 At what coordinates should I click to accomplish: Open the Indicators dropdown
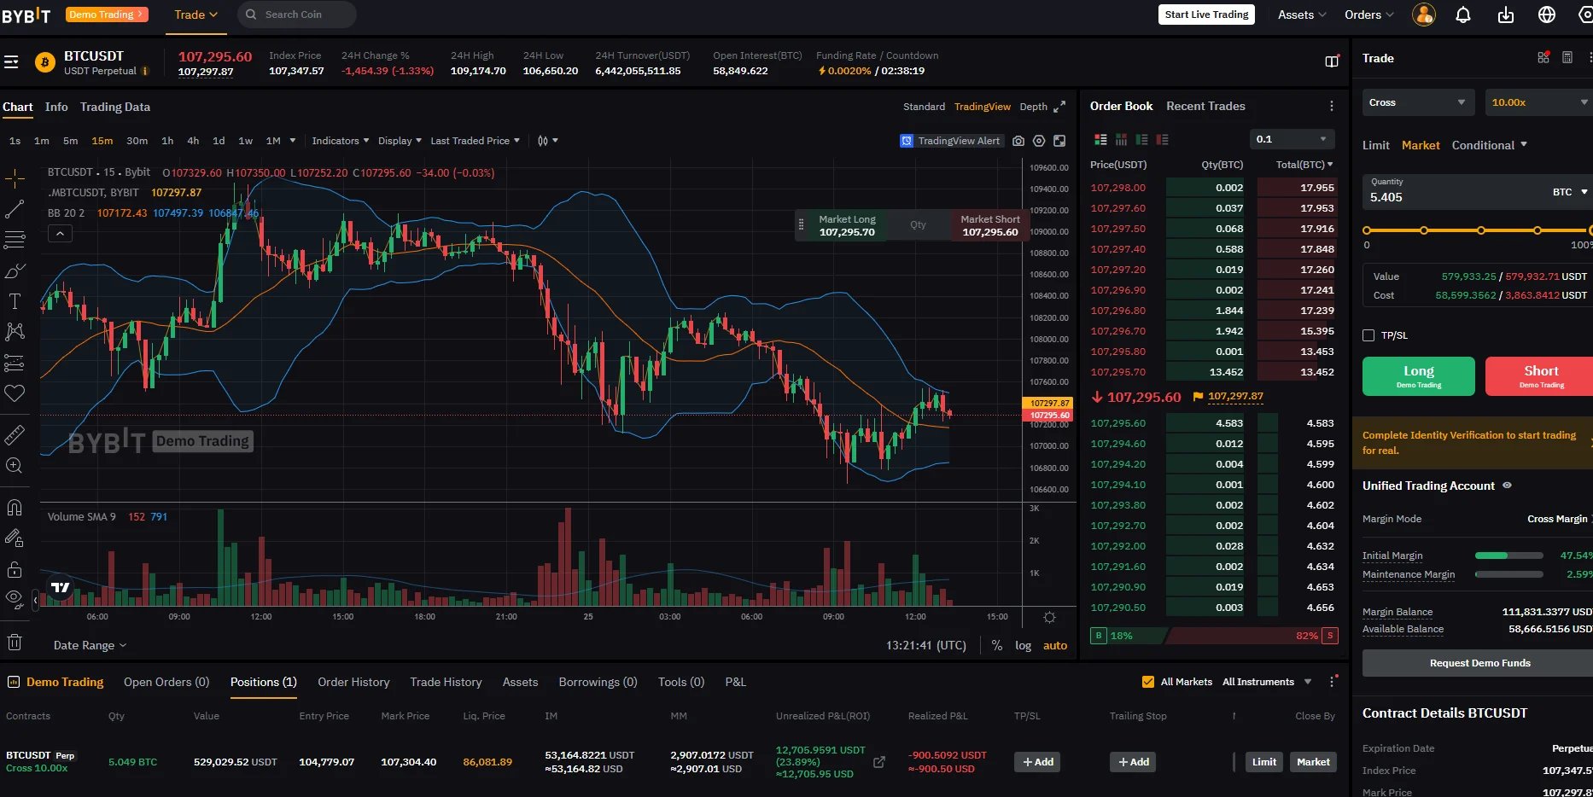click(341, 141)
